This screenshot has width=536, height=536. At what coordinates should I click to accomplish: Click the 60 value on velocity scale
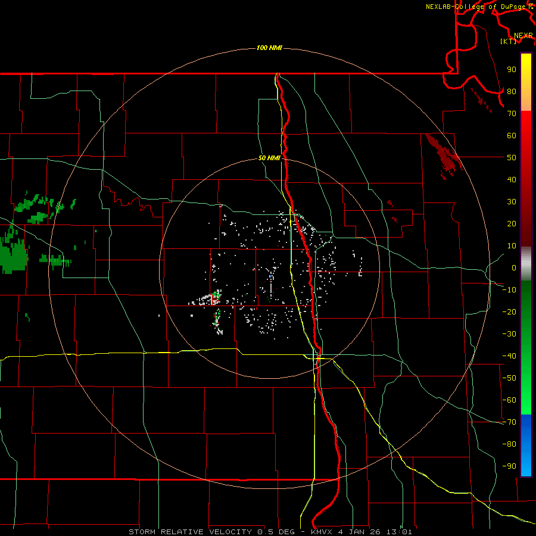pos(512,135)
